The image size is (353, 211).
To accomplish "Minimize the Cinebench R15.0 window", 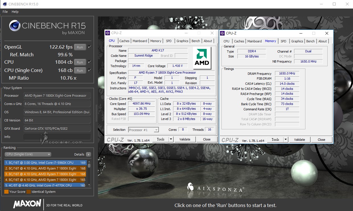I will [321, 4].
